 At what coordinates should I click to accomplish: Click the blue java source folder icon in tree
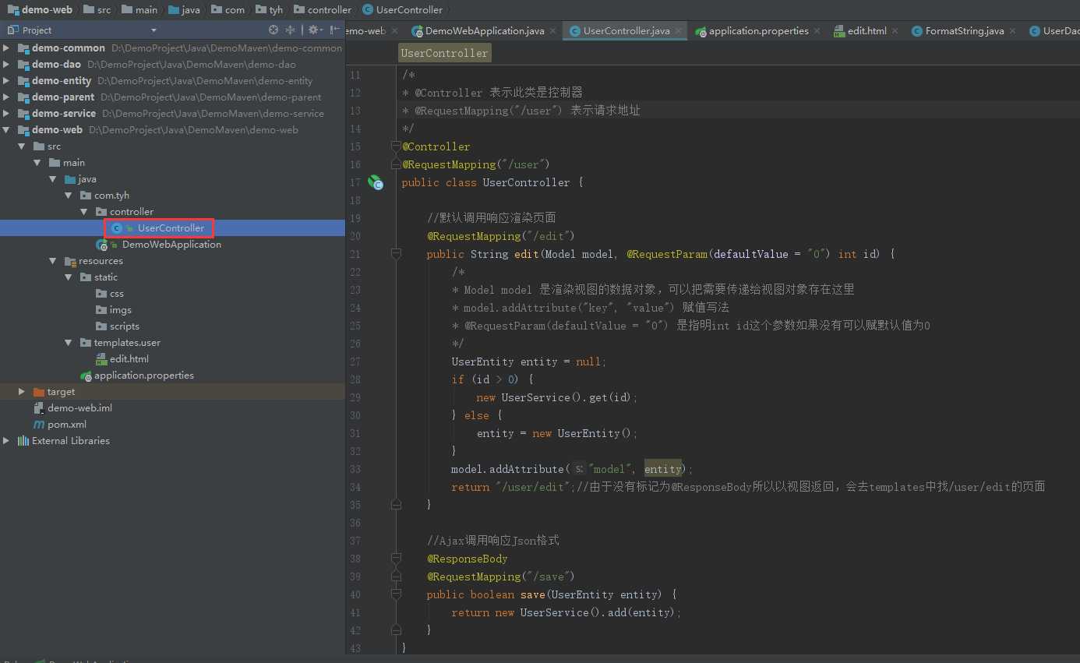[70, 179]
